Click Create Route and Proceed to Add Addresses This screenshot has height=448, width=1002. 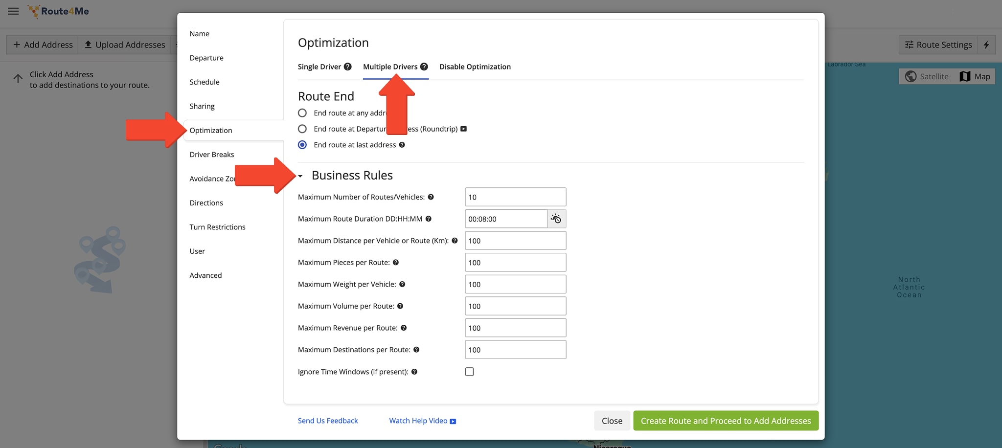726,421
